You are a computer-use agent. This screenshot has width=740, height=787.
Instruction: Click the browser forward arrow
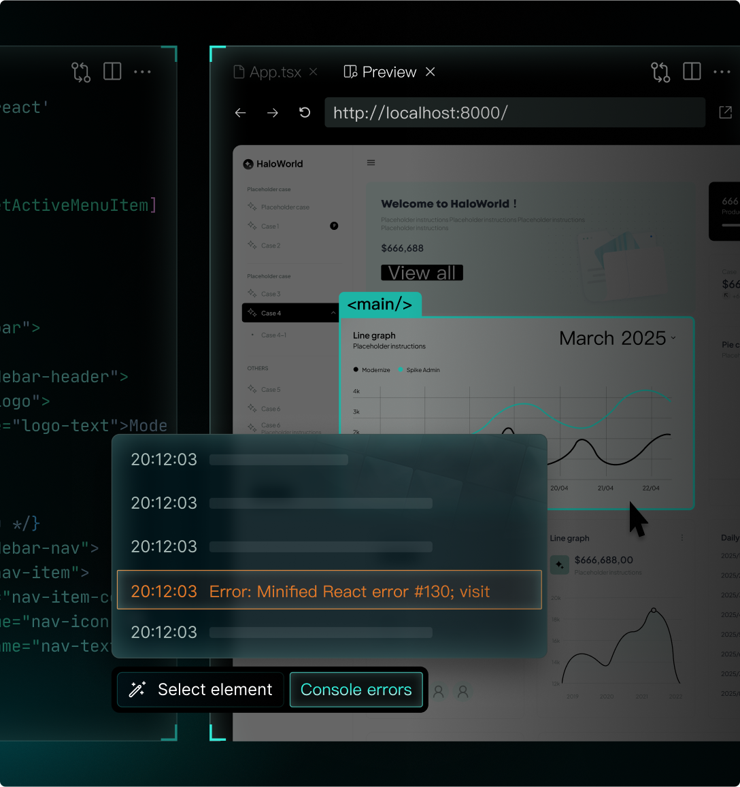(273, 113)
